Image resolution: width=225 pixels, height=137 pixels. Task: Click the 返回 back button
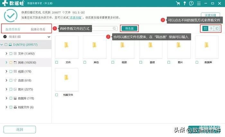click(x=20, y=130)
